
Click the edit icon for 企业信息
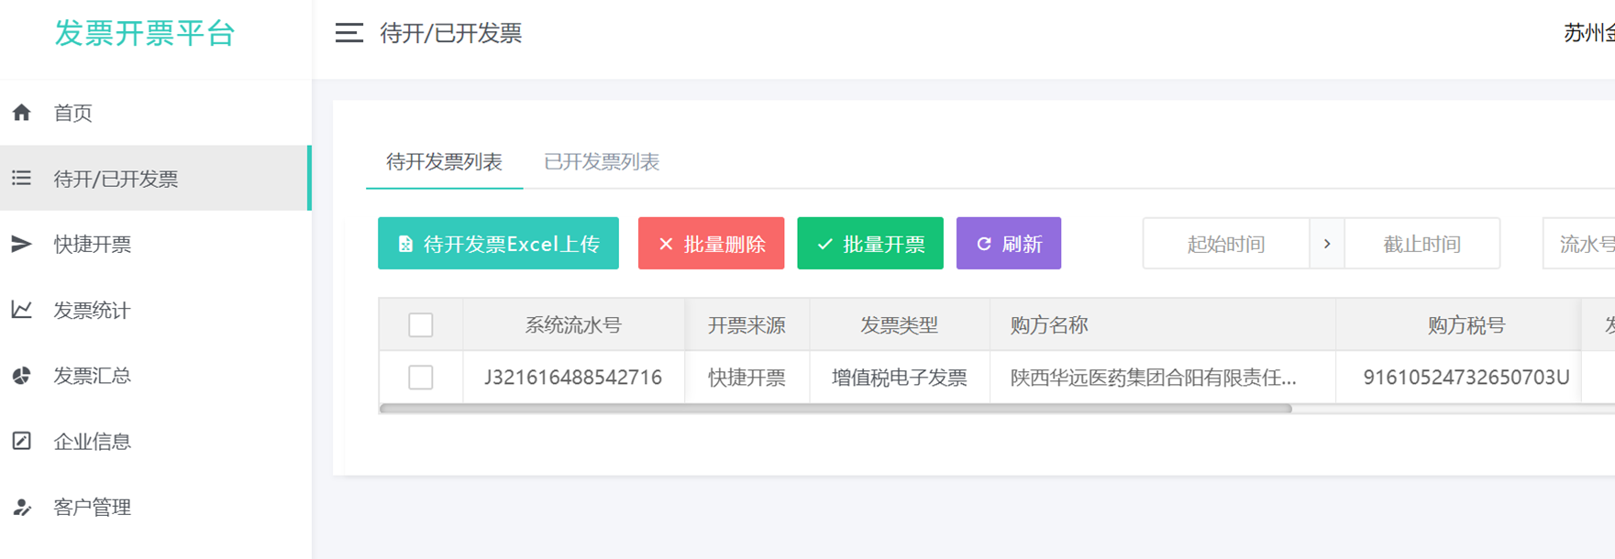tap(22, 441)
